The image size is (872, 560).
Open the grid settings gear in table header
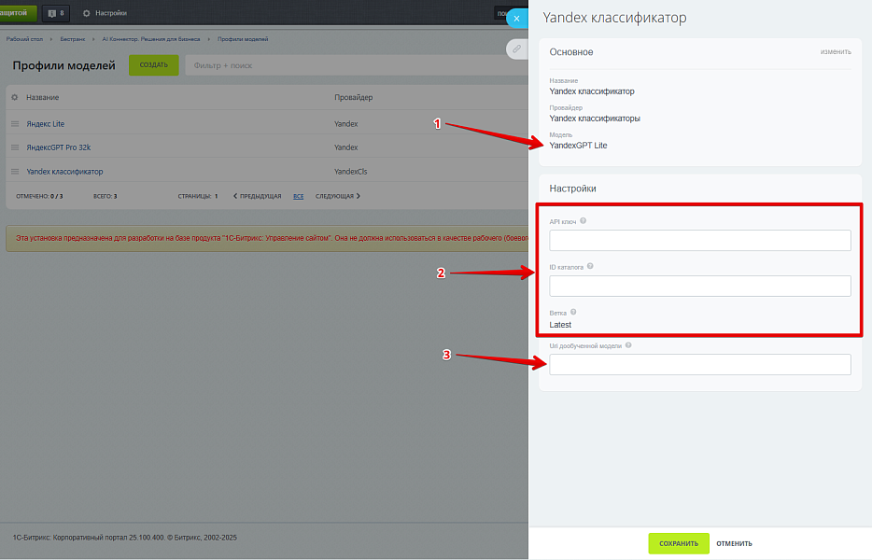point(15,97)
